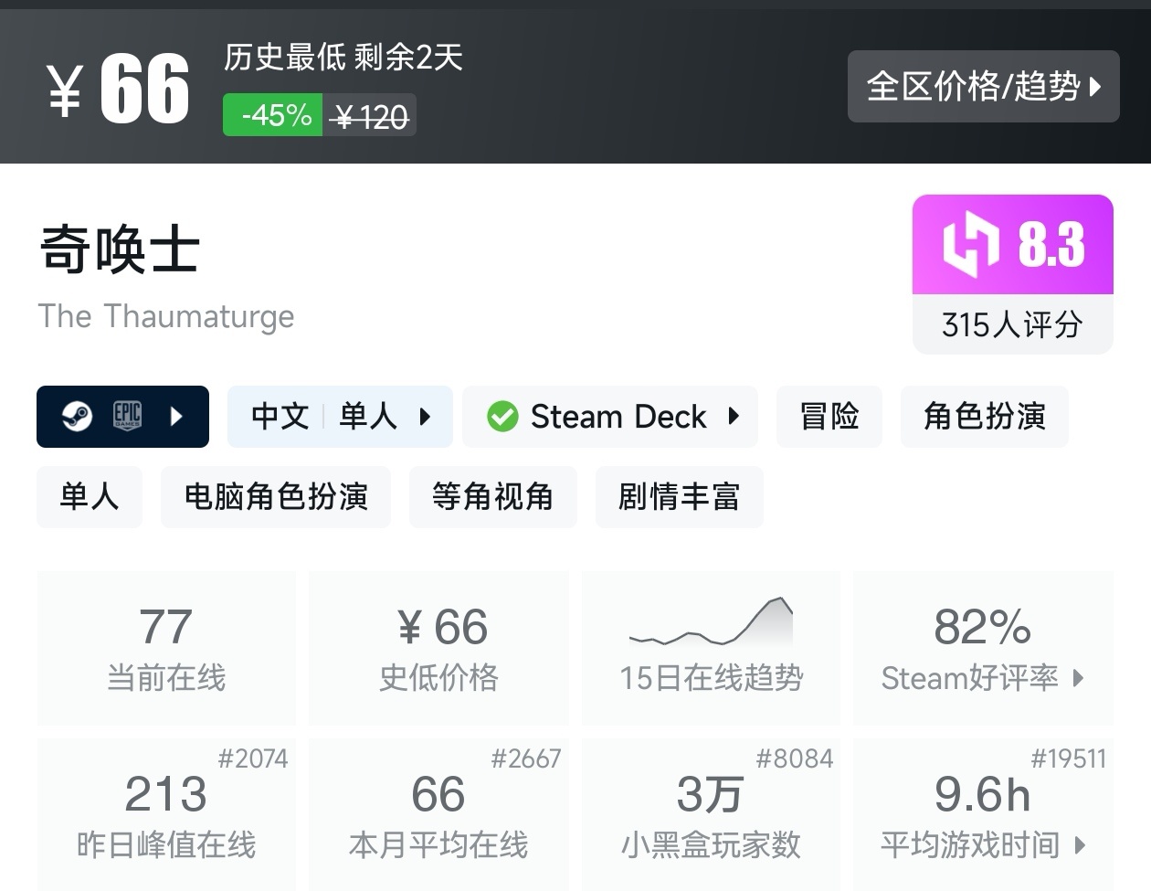Open the 315人评分 rating count

[x=1012, y=324]
